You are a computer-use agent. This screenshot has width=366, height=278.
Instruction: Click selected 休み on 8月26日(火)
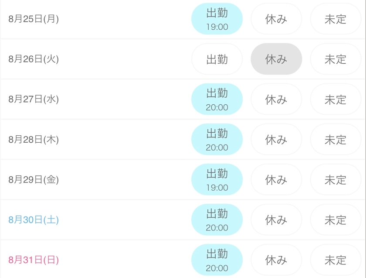tap(276, 59)
